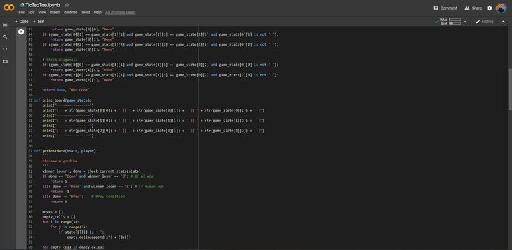This screenshot has width=512, height=250.
Task: Click the vertical scrollbar thumb
Action: point(510,89)
